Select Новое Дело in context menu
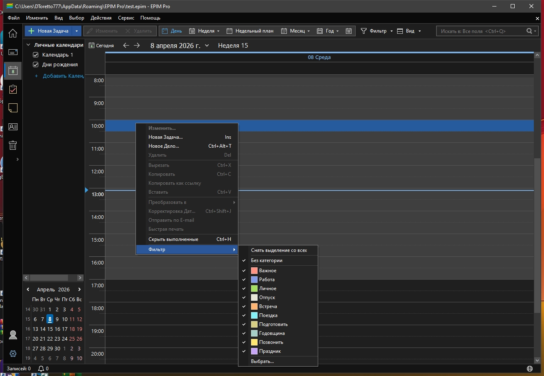The image size is (544, 376). click(x=164, y=146)
